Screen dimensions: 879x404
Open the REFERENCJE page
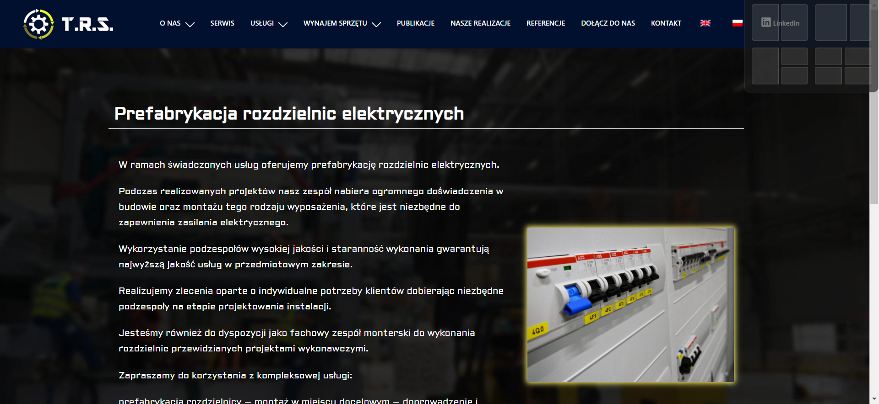[546, 23]
